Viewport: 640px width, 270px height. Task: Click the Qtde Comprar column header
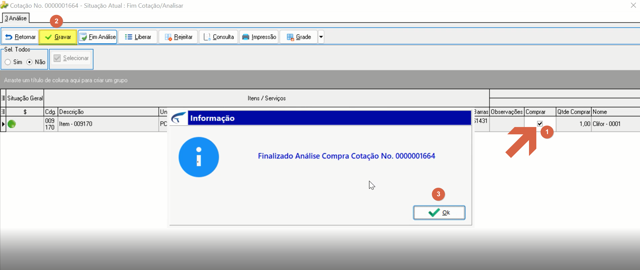click(574, 112)
